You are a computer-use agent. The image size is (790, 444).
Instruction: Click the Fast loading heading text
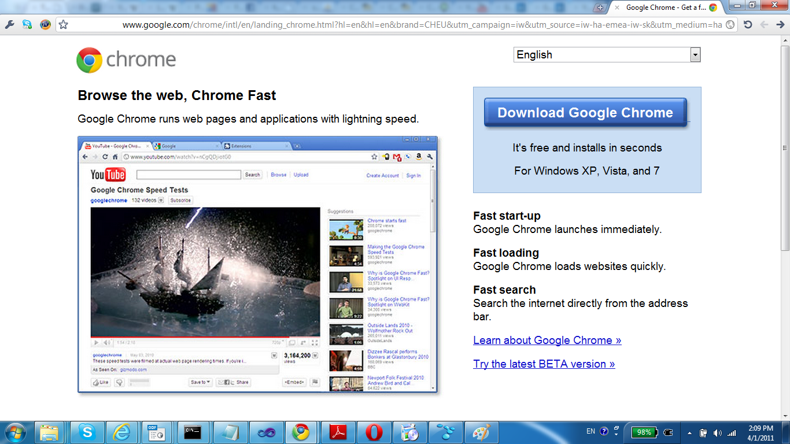[506, 253]
